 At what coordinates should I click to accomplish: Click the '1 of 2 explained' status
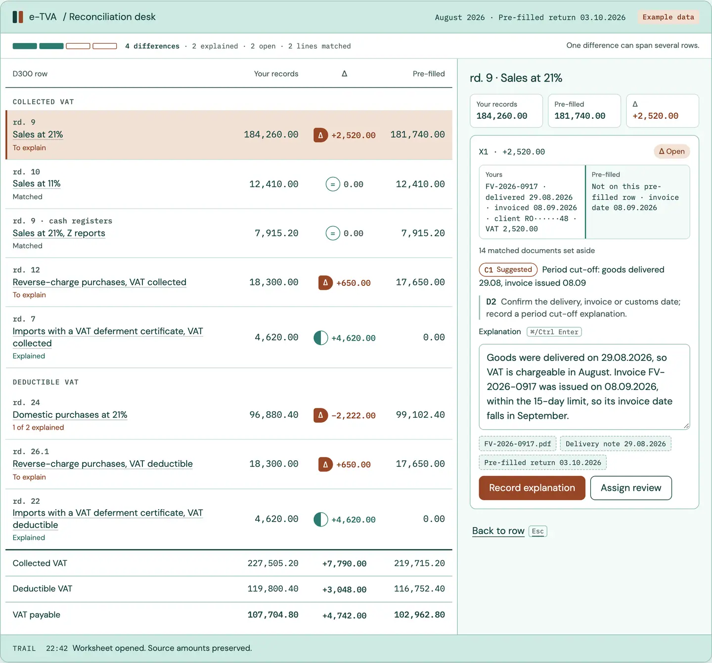(38, 427)
